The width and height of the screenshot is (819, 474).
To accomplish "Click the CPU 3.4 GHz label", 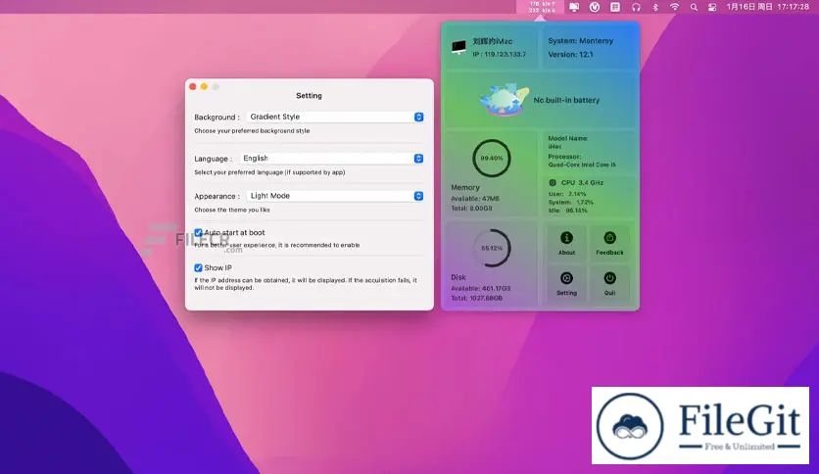I will pos(582,183).
